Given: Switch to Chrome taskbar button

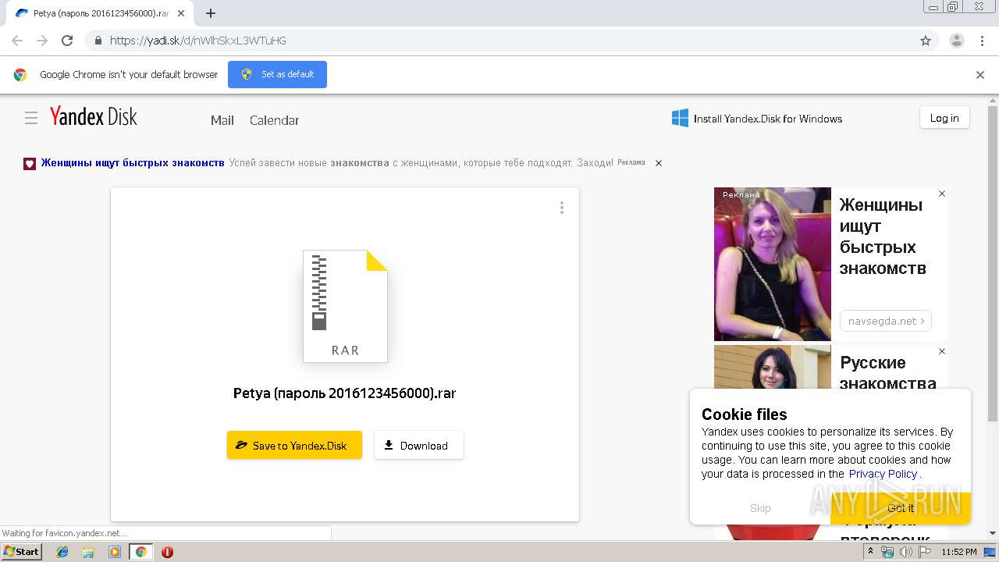Looking at the screenshot, I should [140, 552].
